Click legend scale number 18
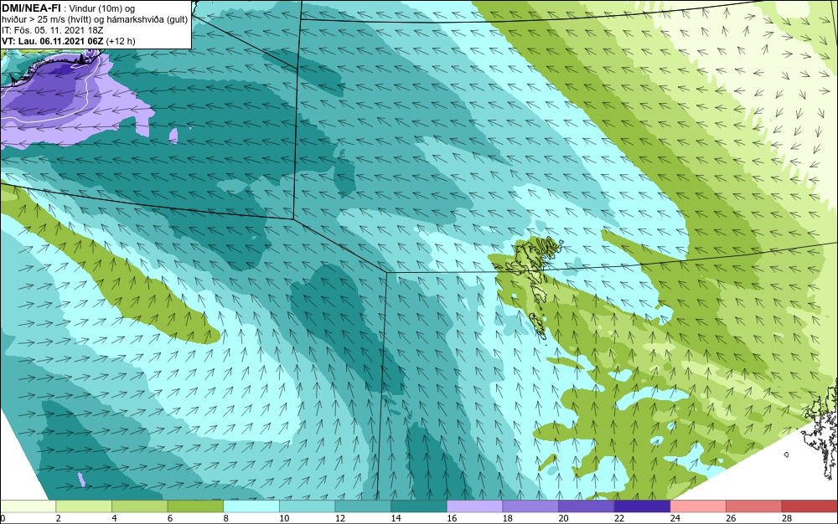This screenshot has width=838, height=524. click(x=508, y=518)
